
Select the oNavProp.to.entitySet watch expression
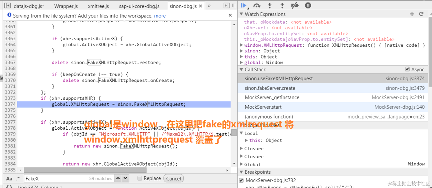296,34
